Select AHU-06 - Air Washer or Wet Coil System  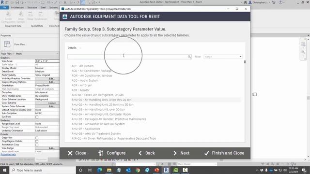coord(98,124)
